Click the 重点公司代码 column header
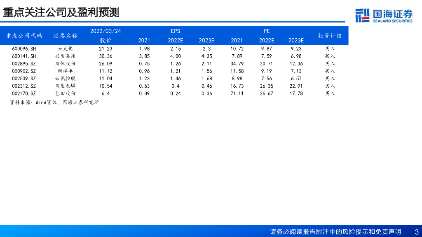The width and height of the screenshot is (422, 237). (x=24, y=36)
